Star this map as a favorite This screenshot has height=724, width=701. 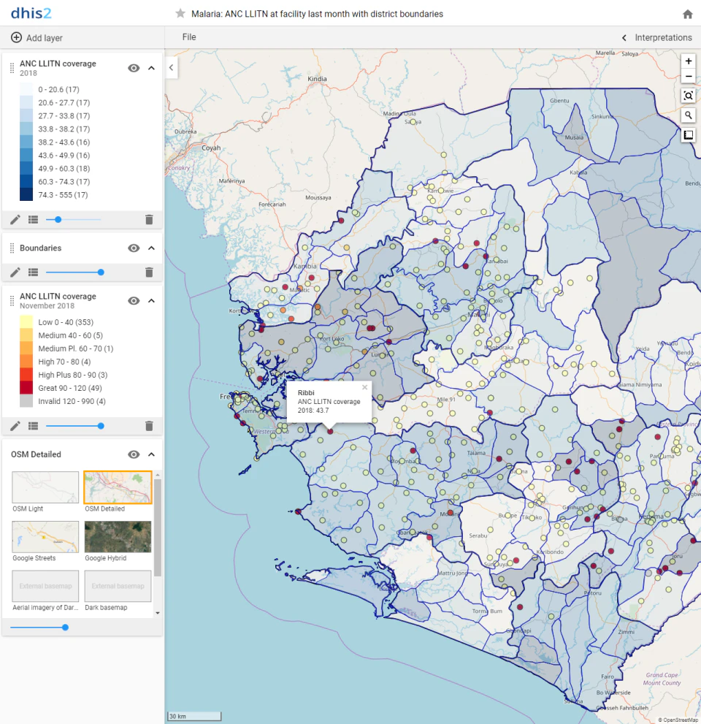[180, 14]
